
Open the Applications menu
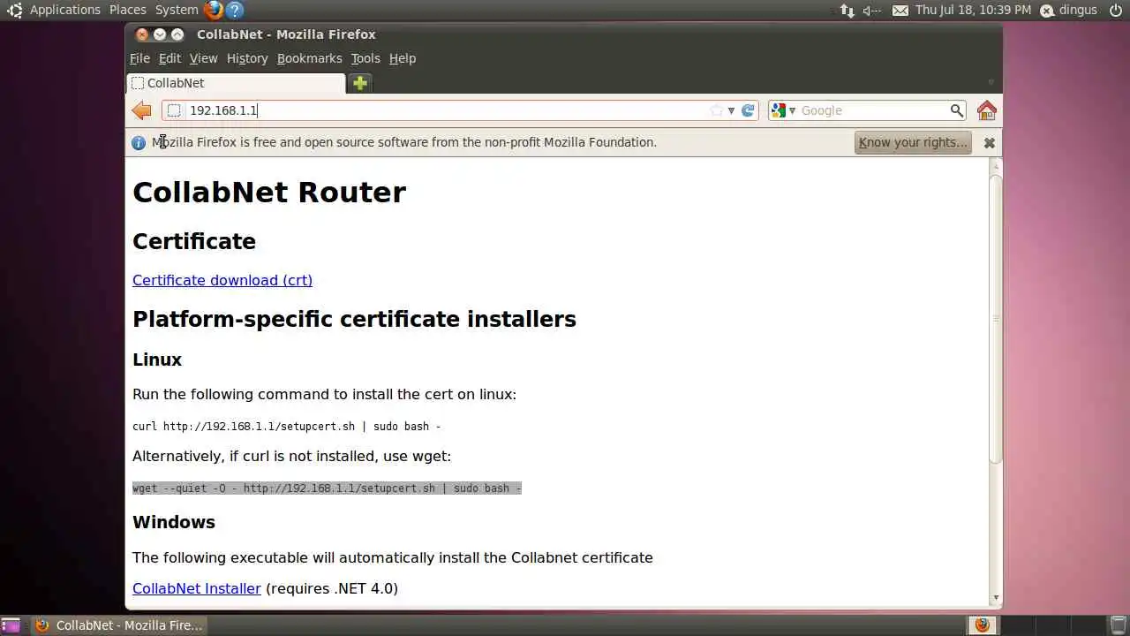point(65,11)
